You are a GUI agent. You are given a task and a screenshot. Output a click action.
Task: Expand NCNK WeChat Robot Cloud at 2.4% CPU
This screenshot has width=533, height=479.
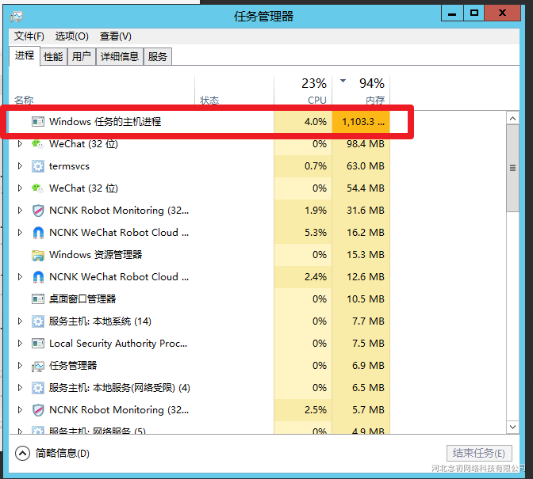(x=20, y=277)
